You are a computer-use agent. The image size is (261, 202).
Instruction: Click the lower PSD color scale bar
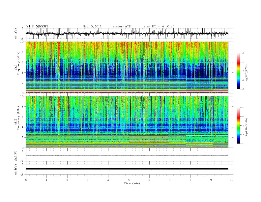[238, 125]
